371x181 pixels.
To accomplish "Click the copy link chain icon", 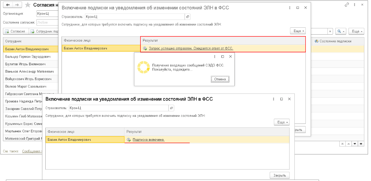I will tap(347, 4).
